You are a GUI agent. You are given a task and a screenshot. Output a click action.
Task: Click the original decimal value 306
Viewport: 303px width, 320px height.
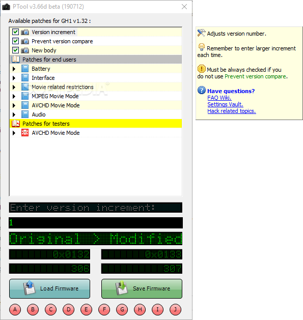pos(49,269)
